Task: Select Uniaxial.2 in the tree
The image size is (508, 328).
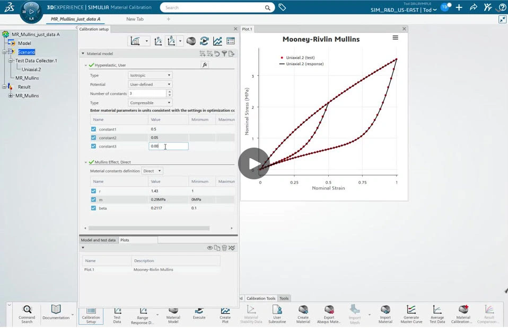Action: 31,69
